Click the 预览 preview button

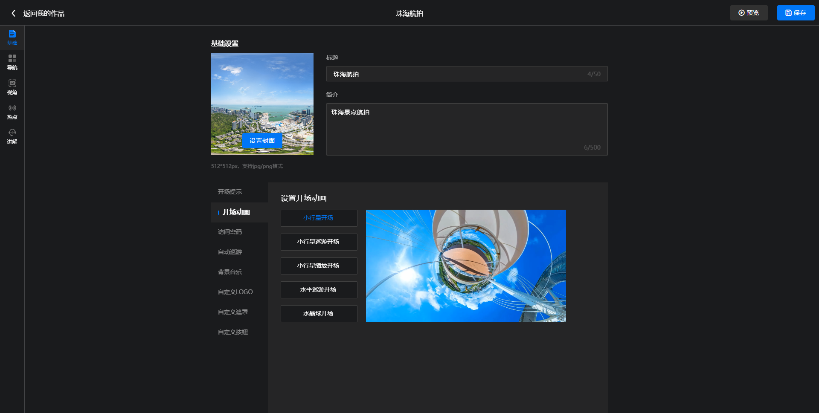point(749,13)
